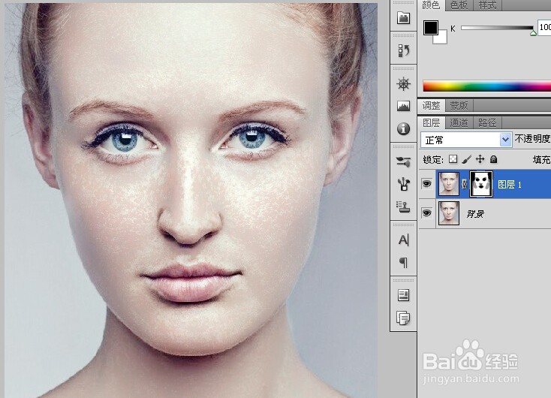Viewport: 551px width, 398px height.
Task: Open the Paragraph panel icon
Action: coord(403,262)
